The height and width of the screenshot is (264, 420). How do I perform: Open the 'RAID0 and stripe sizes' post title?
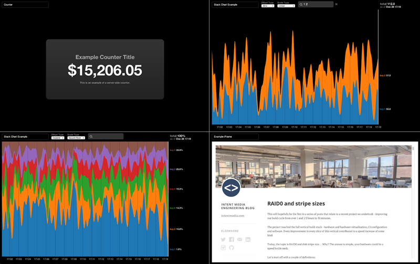pyautogui.click(x=296, y=204)
